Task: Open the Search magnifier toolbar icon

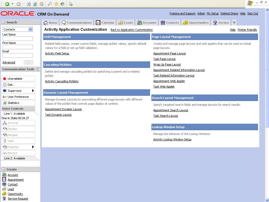Action: click(50, 4)
